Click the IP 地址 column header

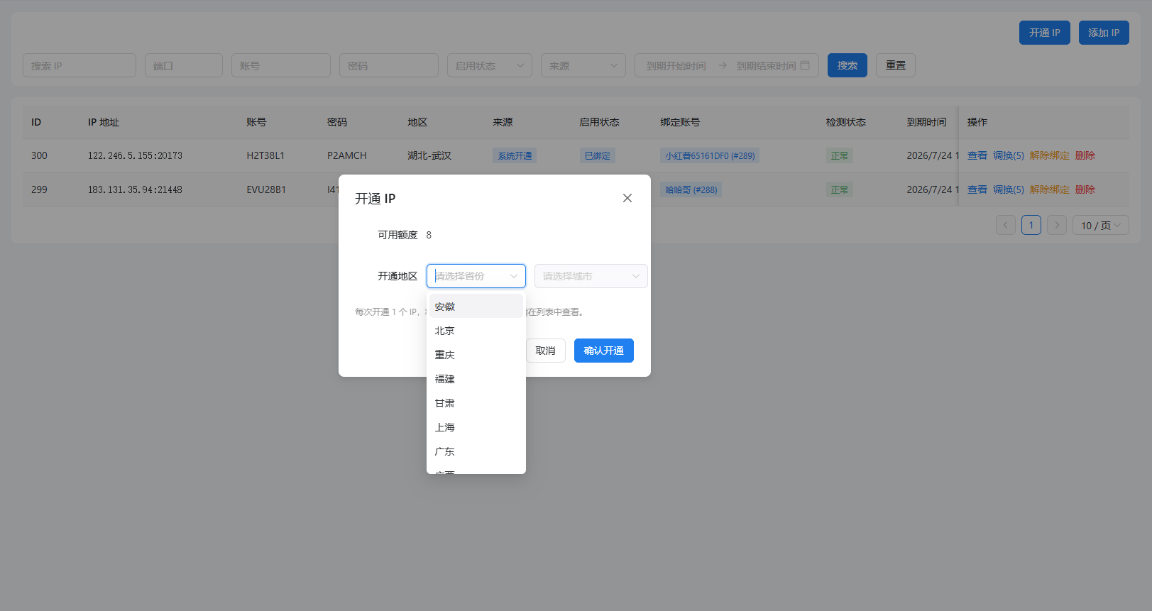pyautogui.click(x=104, y=122)
